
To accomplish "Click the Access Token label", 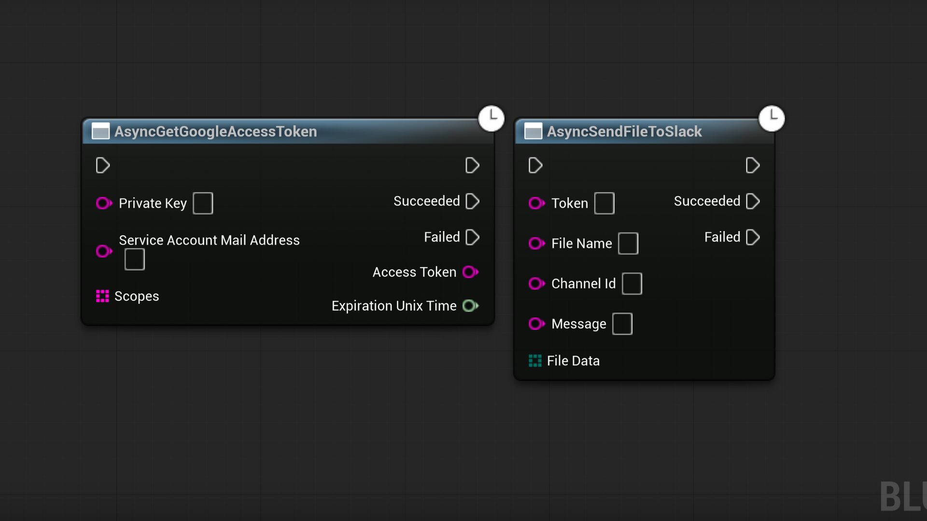I will (414, 272).
